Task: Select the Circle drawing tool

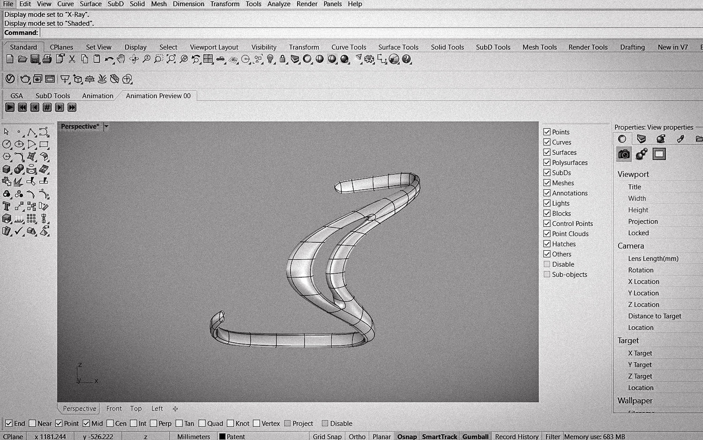Action: point(7,144)
